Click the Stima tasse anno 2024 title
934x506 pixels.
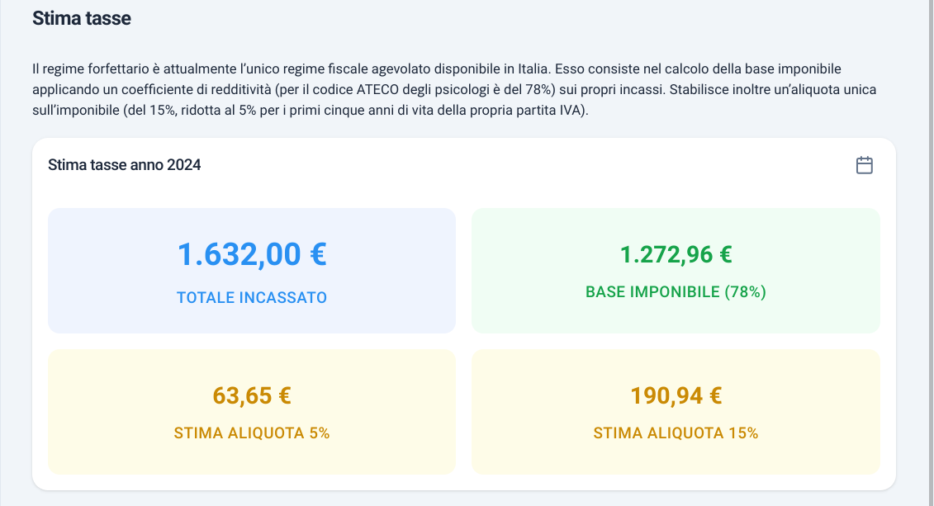coord(125,165)
